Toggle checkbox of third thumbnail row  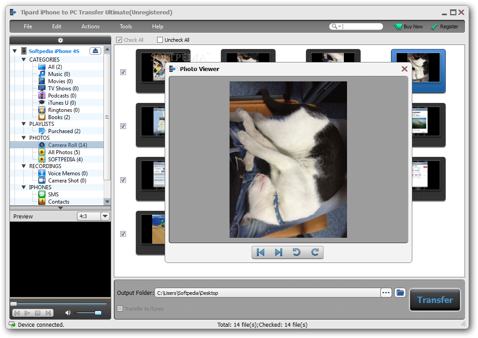123,180
